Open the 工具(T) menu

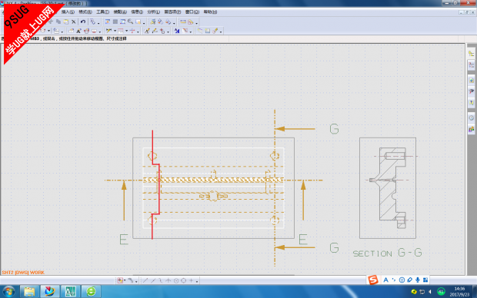point(103,12)
